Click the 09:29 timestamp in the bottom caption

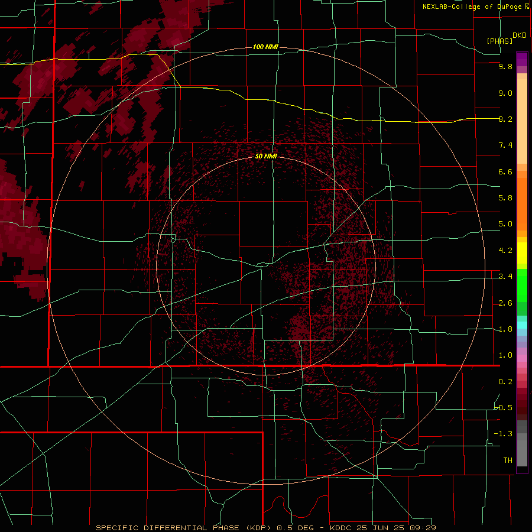pyautogui.click(x=423, y=528)
